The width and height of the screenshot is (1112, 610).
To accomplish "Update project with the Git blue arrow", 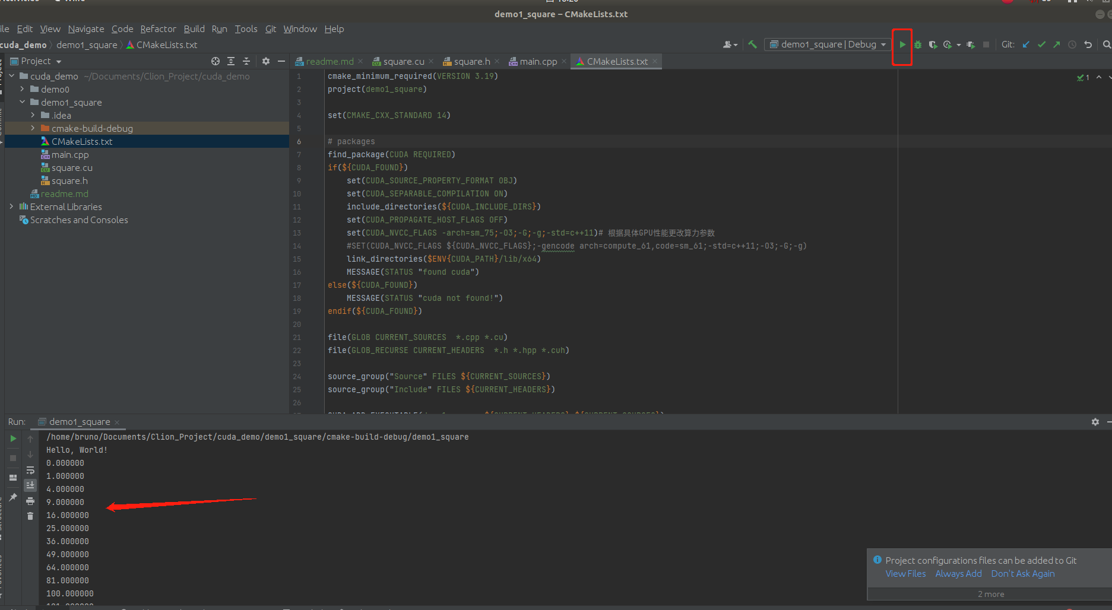I will [x=1026, y=45].
